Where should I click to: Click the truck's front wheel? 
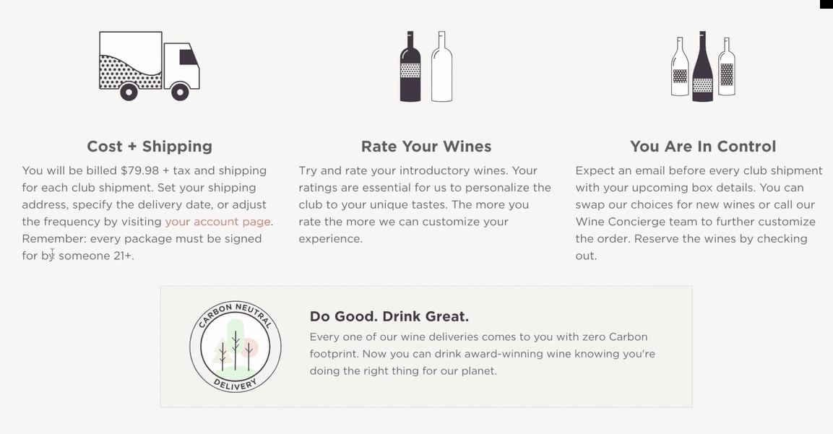click(180, 92)
